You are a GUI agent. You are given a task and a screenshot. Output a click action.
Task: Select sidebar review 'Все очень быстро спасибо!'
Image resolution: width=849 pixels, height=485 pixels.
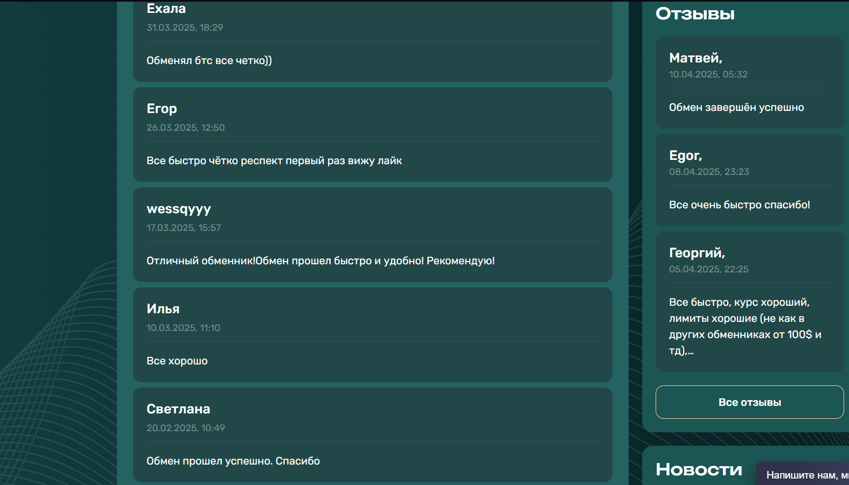tap(740, 205)
